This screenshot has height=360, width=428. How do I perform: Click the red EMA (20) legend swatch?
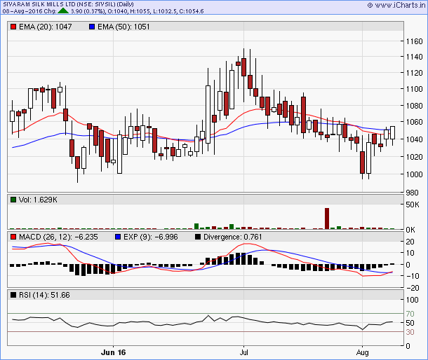point(13,27)
